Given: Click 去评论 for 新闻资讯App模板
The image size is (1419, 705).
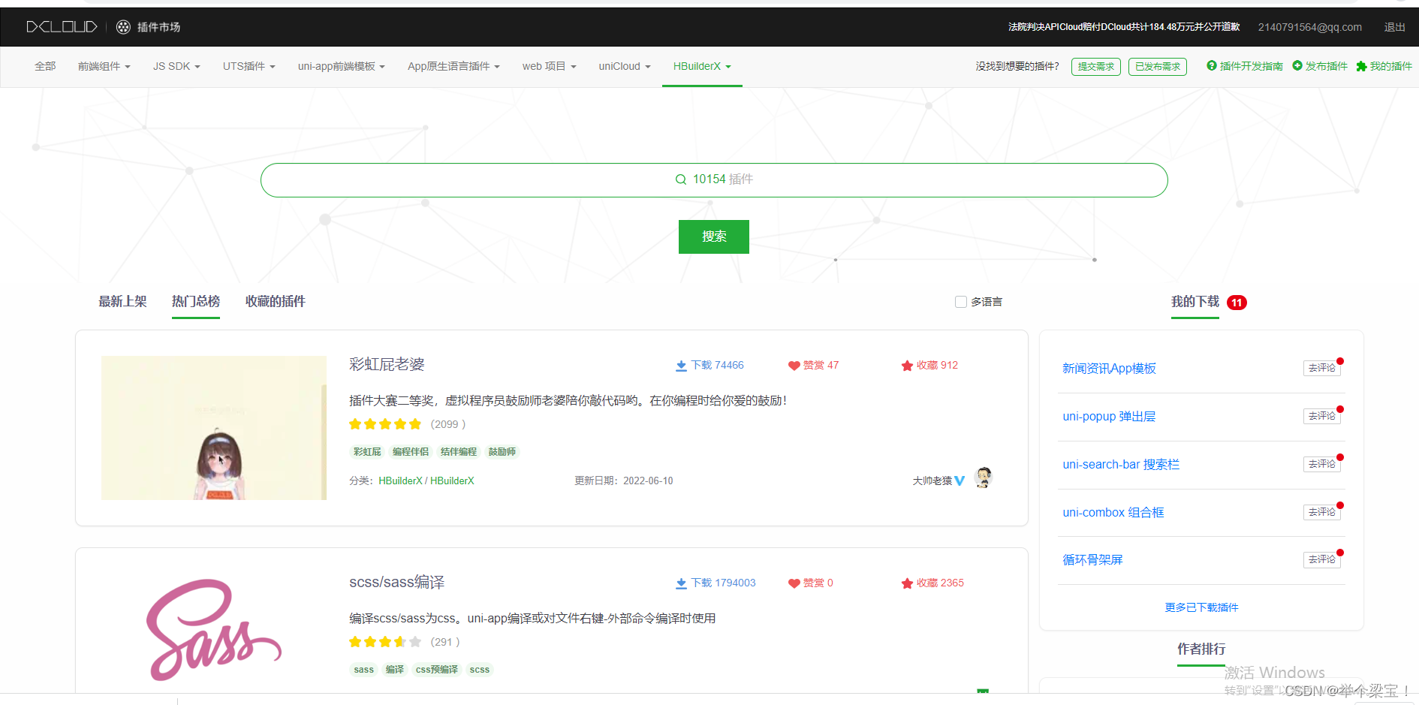Looking at the screenshot, I should click(x=1322, y=368).
